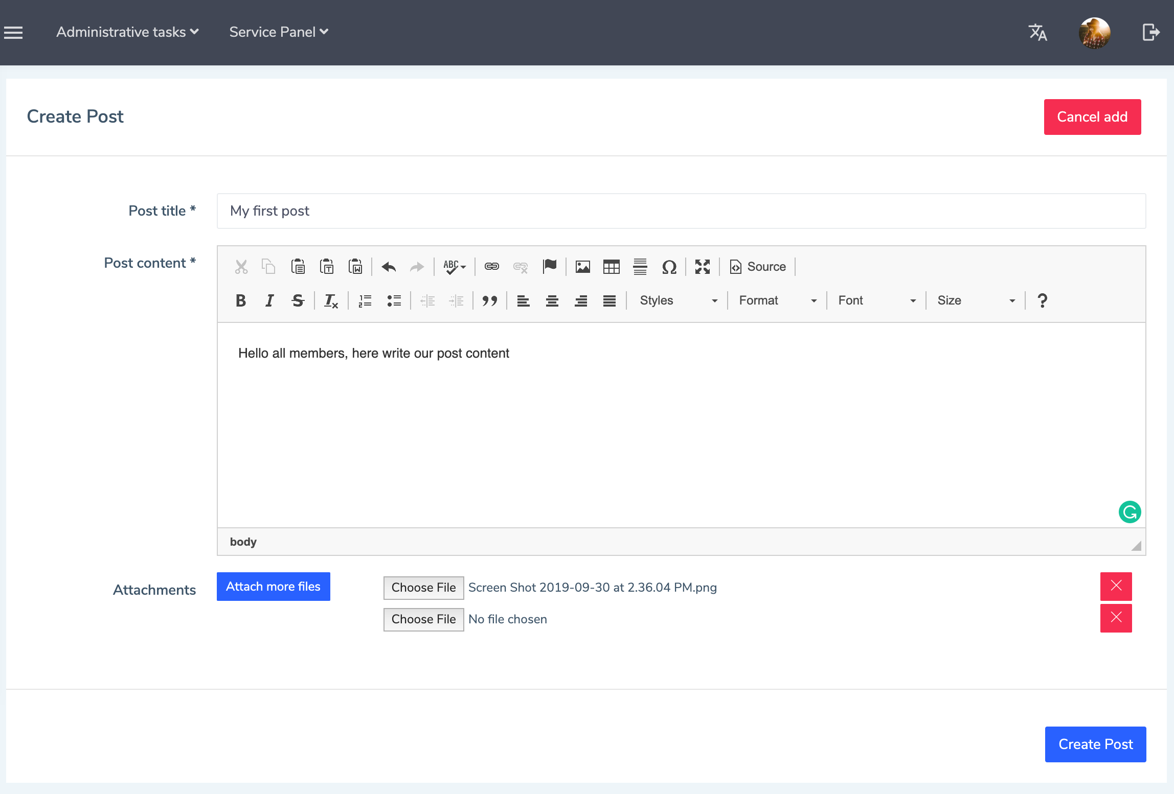
Task: Toggle bulleted list
Action: click(394, 300)
